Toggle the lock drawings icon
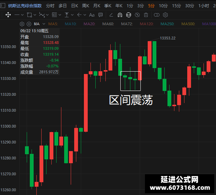216x195 pixels. (129, 15)
